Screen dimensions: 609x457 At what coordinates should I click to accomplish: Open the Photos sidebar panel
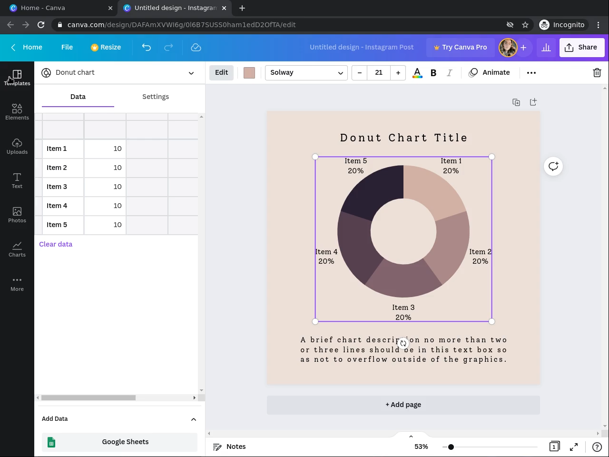pyautogui.click(x=17, y=215)
